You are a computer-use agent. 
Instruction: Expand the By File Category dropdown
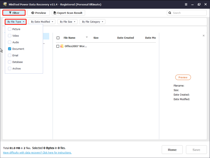92,22
